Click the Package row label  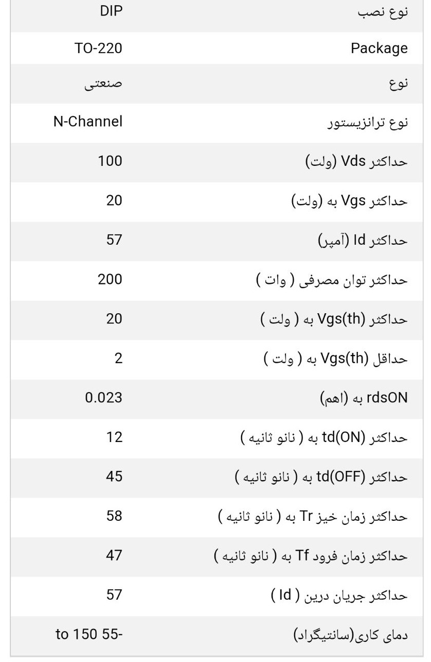click(379, 49)
